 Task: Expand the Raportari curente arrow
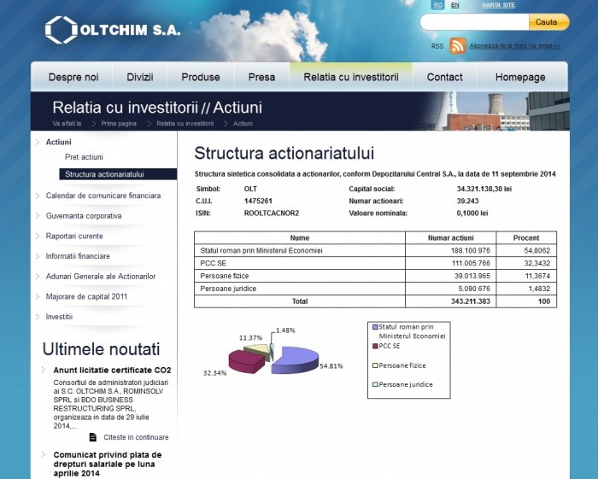38,237
